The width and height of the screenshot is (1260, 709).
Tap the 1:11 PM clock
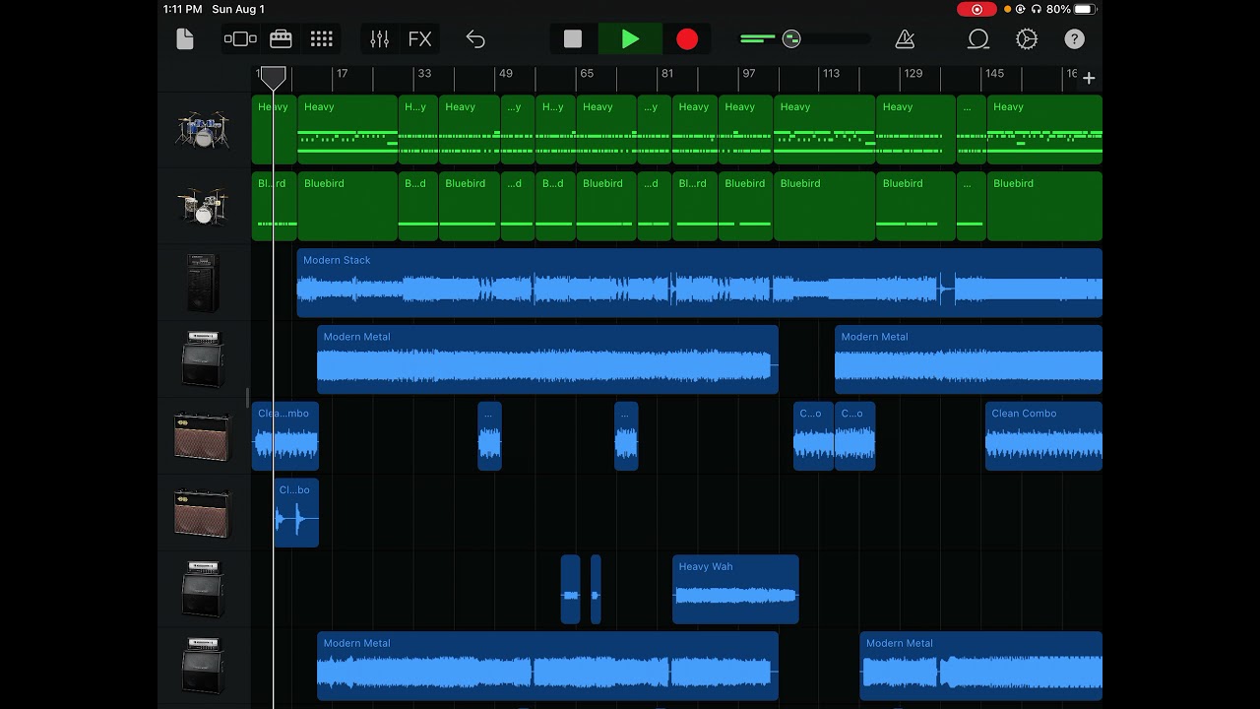(x=183, y=9)
